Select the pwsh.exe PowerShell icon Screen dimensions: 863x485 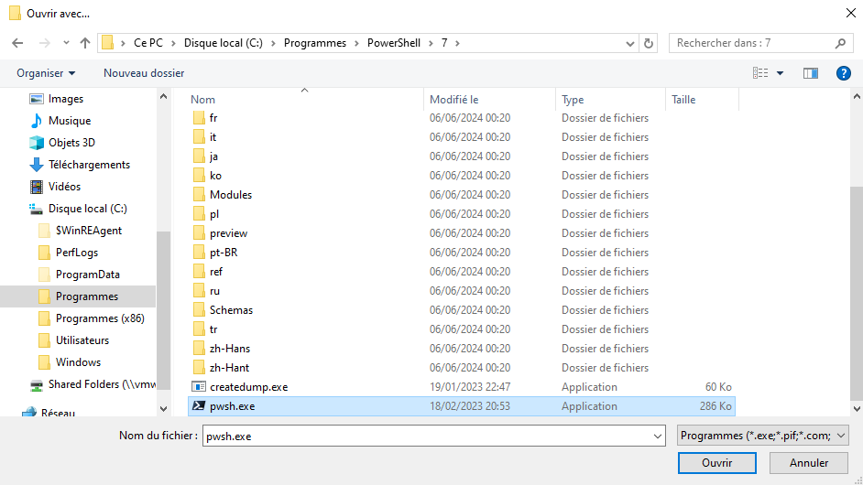point(199,406)
